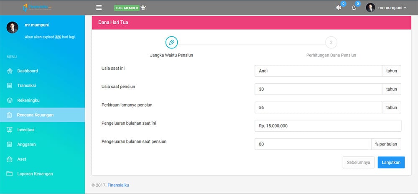
Task: Open the announcements megaphone icon
Action: click(339, 8)
